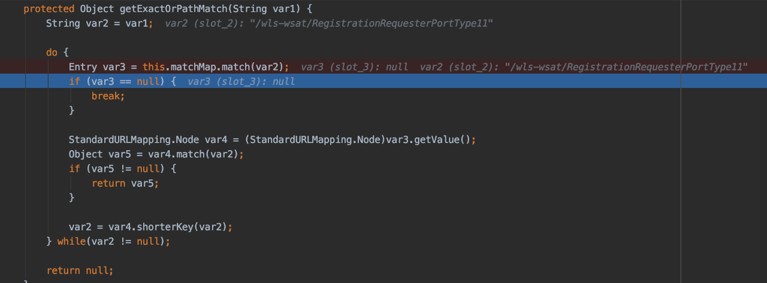Click the inline hint 'var3 (slot_3): null' on highlighted line
Viewport: 767px width, 283px height.
point(241,81)
